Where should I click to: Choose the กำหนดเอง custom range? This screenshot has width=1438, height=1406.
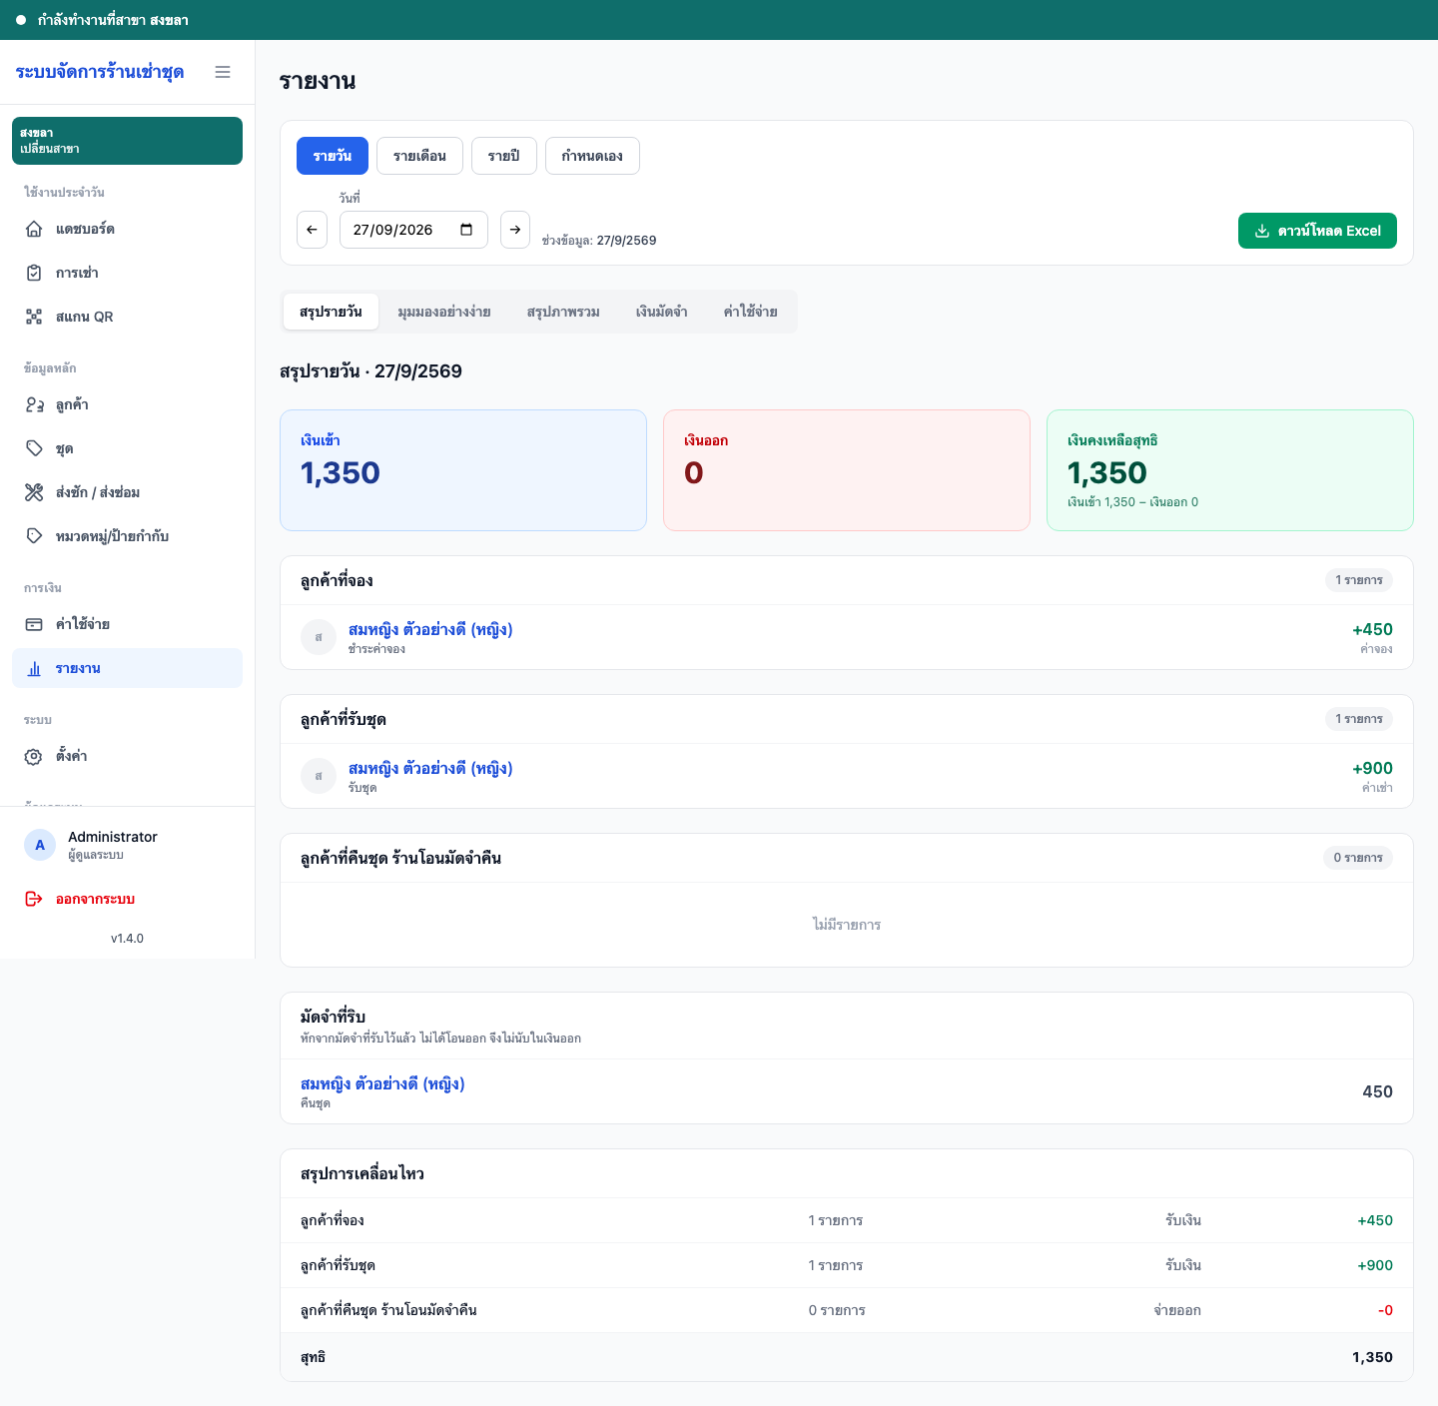(x=592, y=156)
